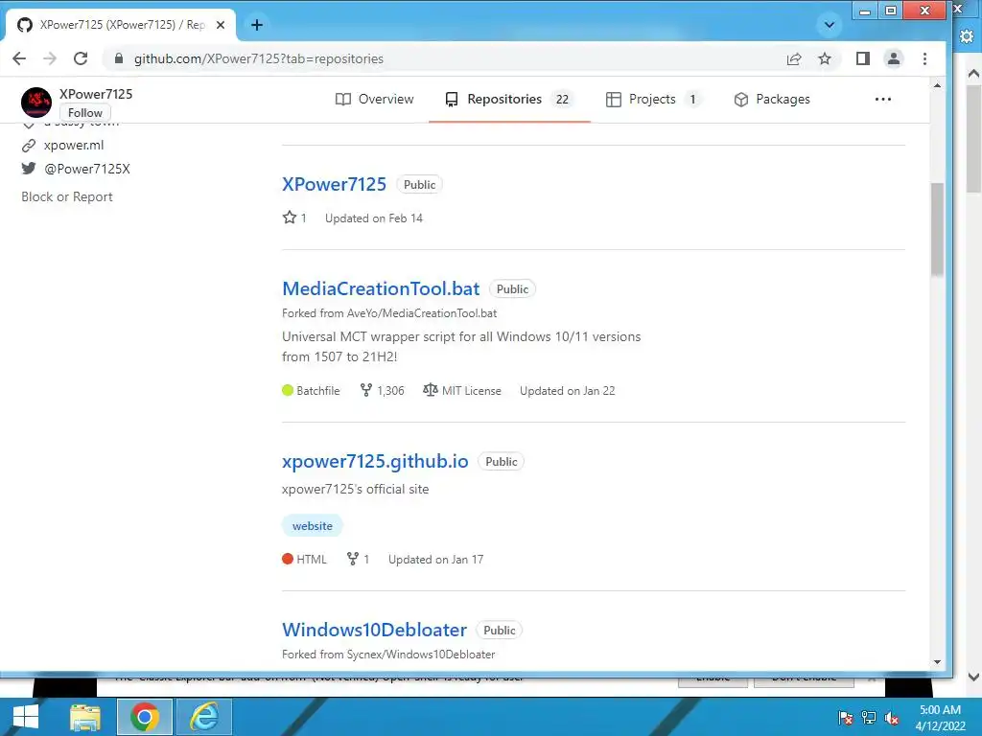The image size is (982, 736).
Task: Click text 'Updated on Feb 14'
Action: 374,218
